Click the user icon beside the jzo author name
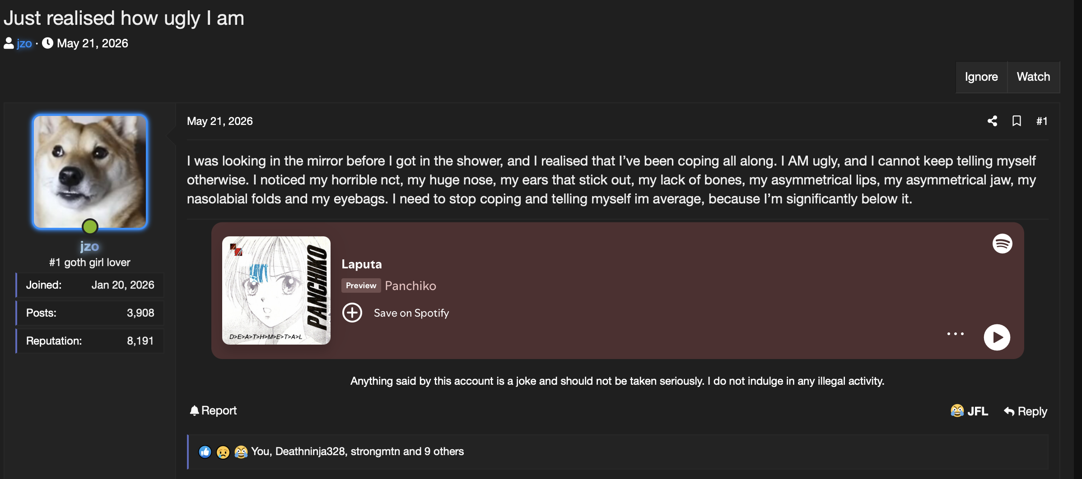This screenshot has width=1082, height=479. point(9,43)
